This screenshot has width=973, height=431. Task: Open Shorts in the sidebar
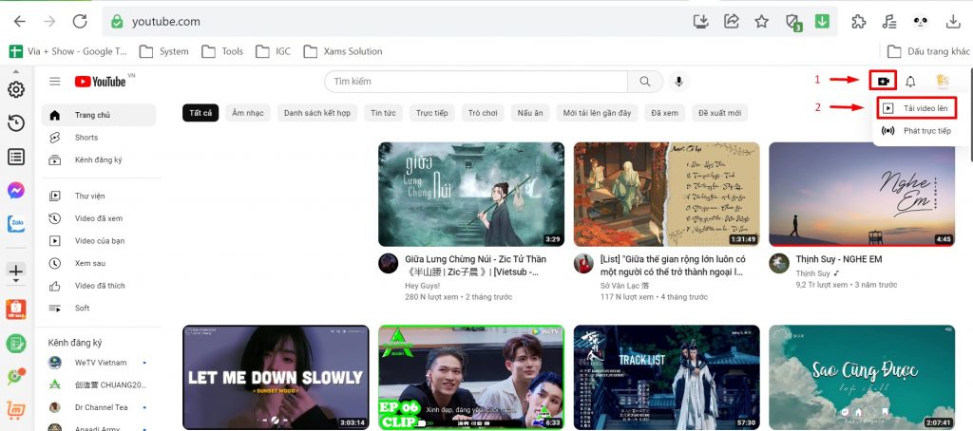point(99,138)
